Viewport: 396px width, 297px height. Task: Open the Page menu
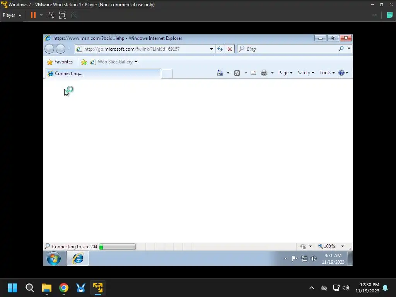[x=285, y=73]
